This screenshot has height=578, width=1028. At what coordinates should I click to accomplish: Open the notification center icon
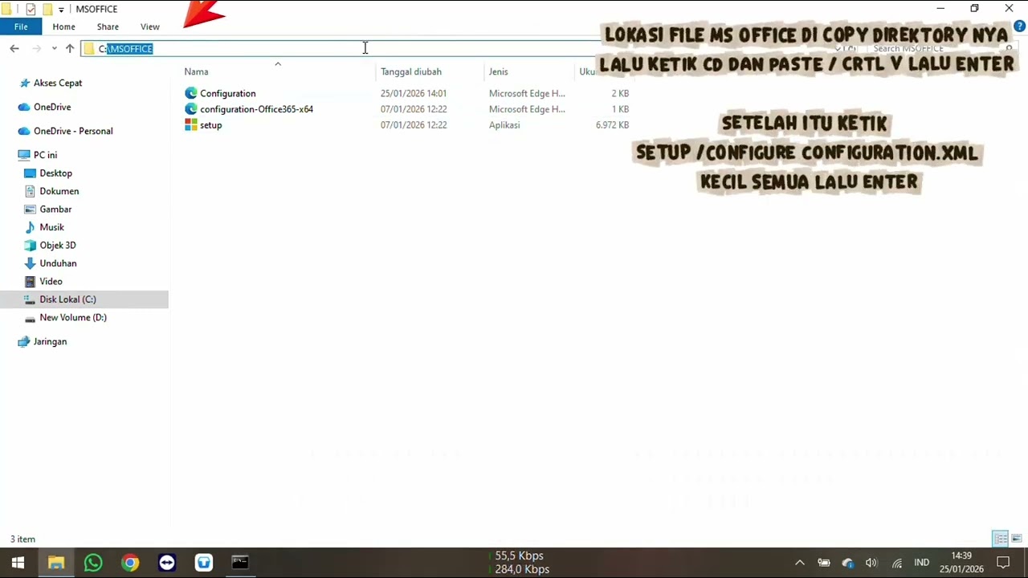click(1003, 563)
